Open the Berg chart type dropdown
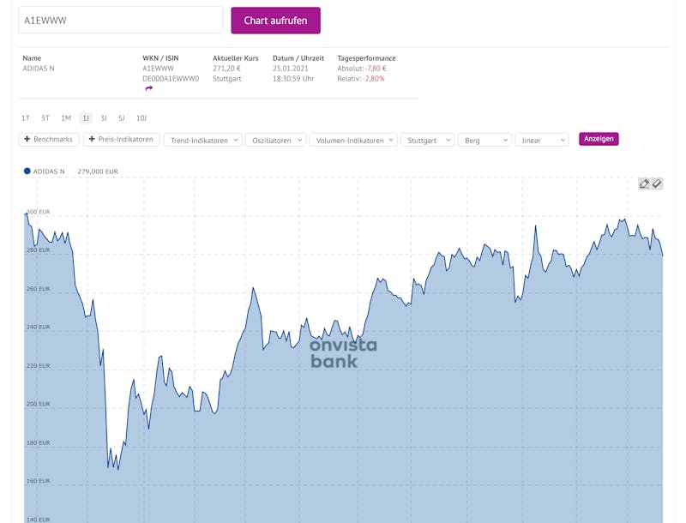The width and height of the screenshot is (686, 523). coord(484,140)
